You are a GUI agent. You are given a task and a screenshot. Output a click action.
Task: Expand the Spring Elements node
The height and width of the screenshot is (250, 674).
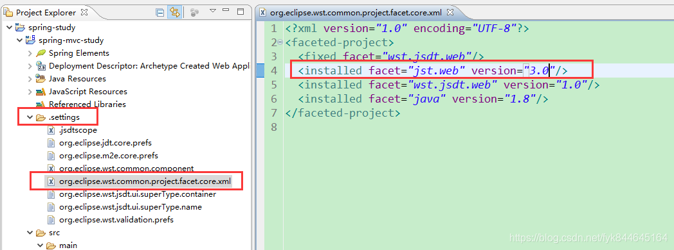(x=30, y=53)
